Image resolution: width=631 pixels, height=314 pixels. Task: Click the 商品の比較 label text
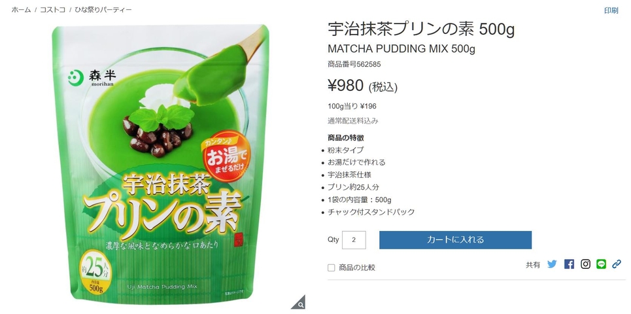pyautogui.click(x=357, y=268)
